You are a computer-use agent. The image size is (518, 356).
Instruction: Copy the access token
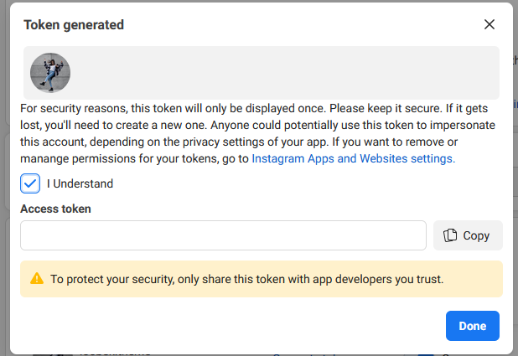point(468,235)
